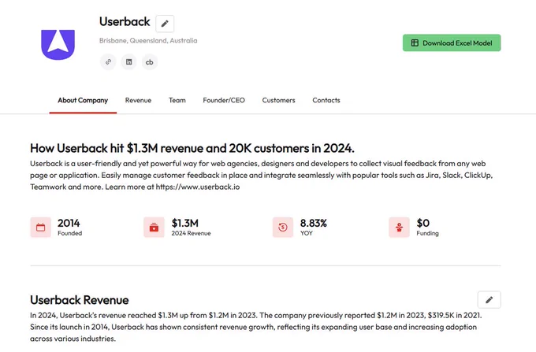Open the Crunchbase cb icon
Image resolution: width=536 pixels, height=352 pixels.
click(x=150, y=61)
